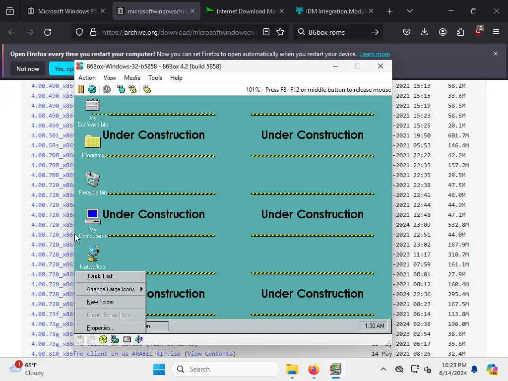Image resolution: width=508 pixels, height=381 pixels.
Task: Open the notification bell in the system tray
Action: 474,369
